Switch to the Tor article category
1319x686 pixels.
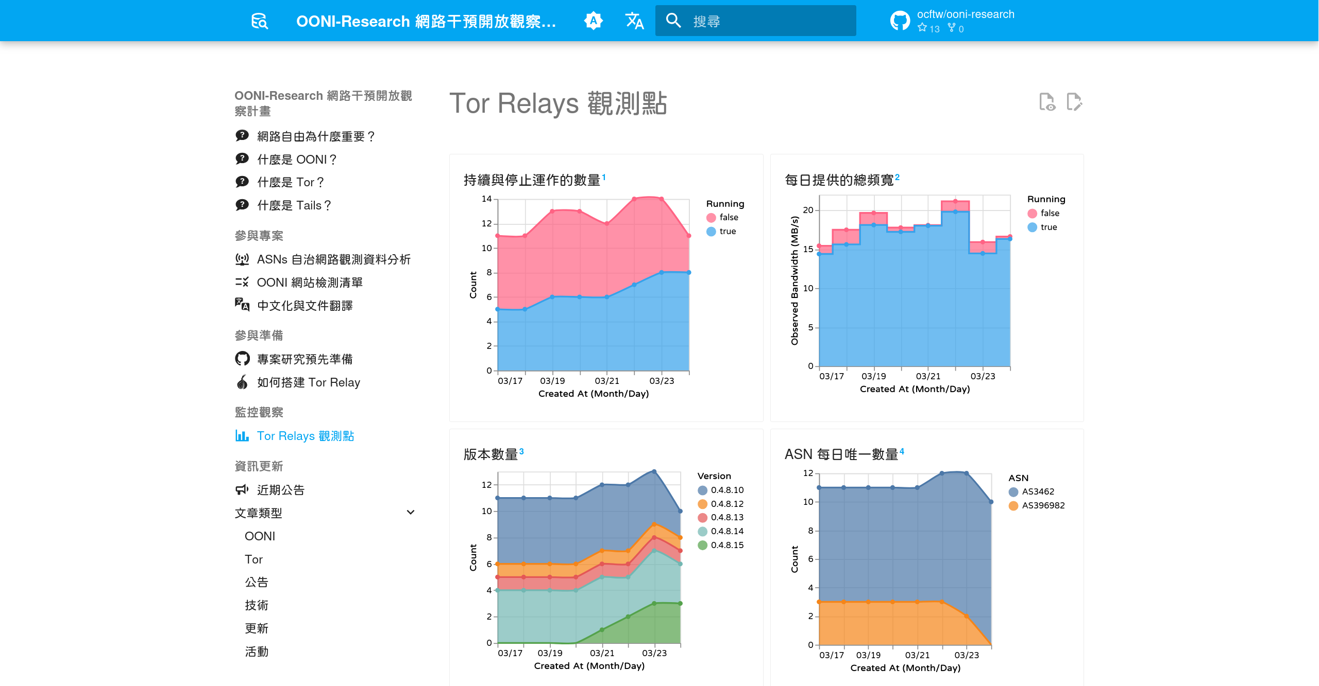coord(252,559)
